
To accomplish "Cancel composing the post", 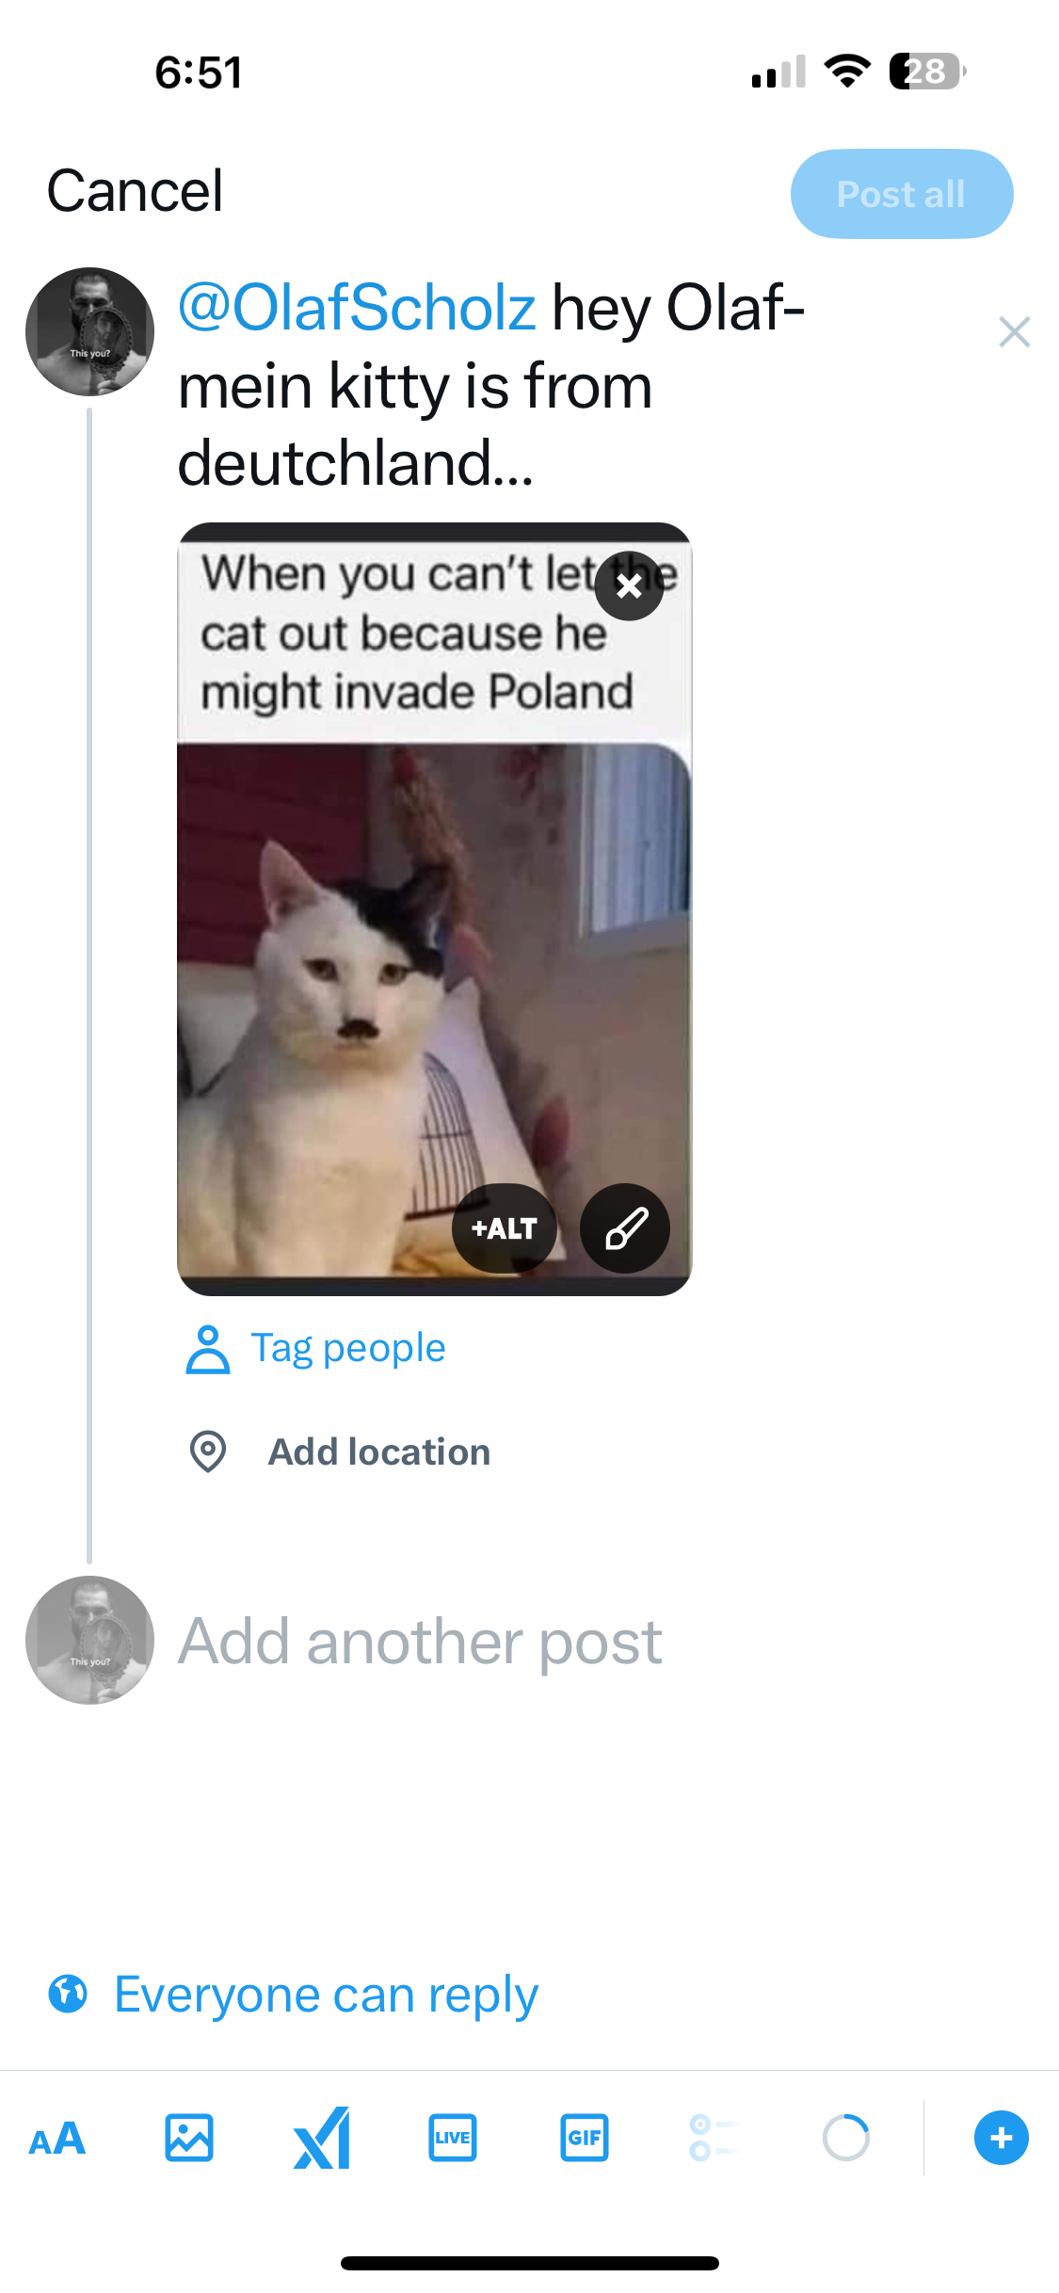I will coord(135,191).
